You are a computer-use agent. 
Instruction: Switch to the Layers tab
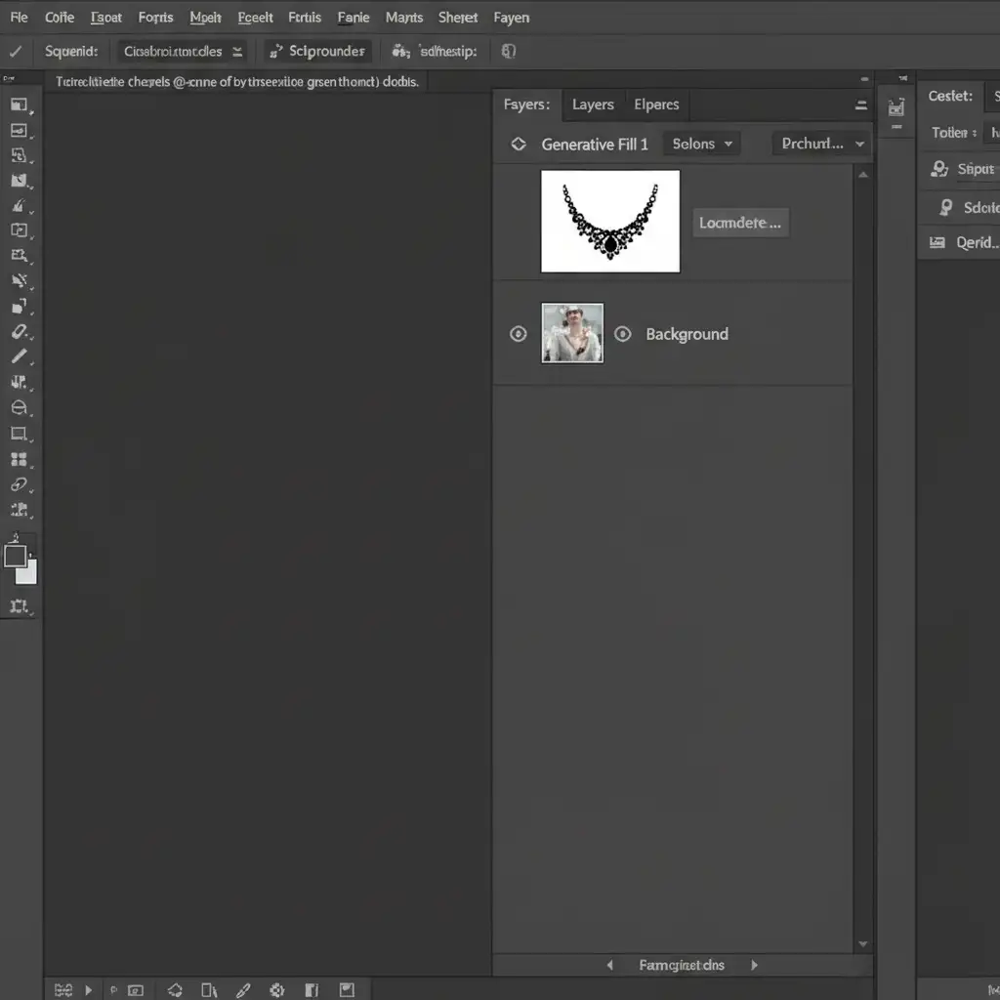coord(593,104)
